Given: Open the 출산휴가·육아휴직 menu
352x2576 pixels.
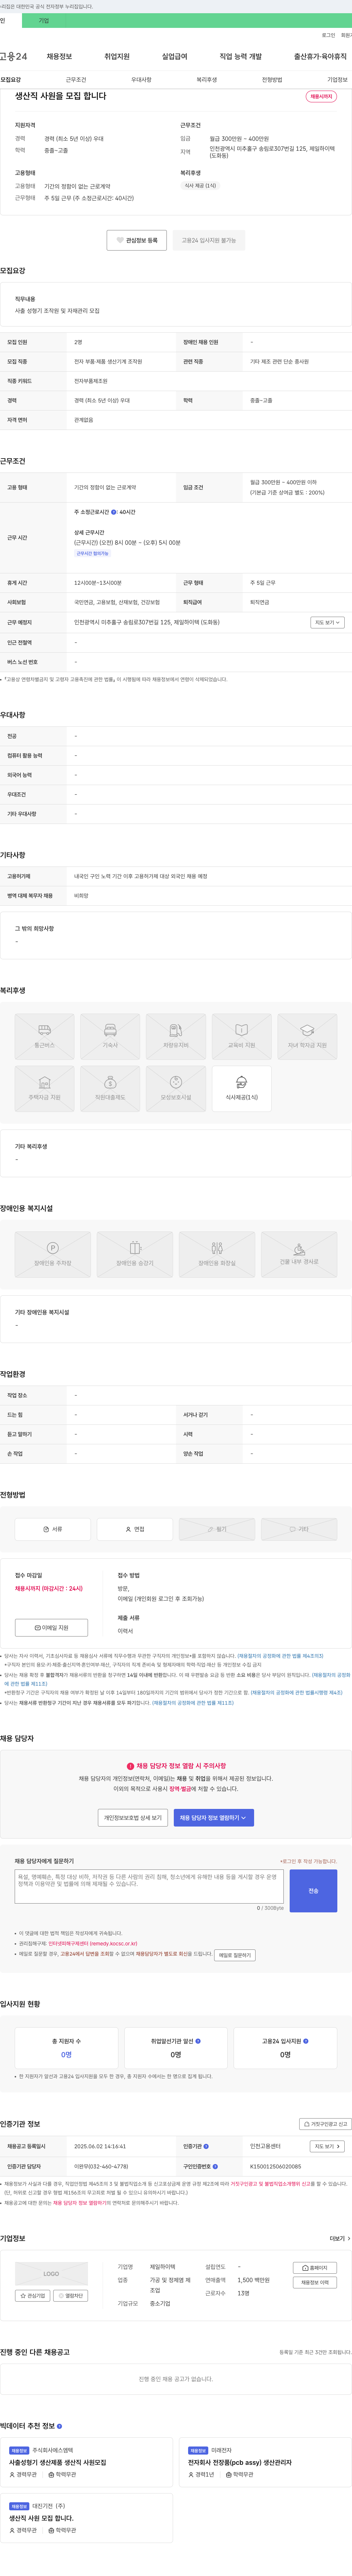Looking at the screenshot, I should coord(320,57).
